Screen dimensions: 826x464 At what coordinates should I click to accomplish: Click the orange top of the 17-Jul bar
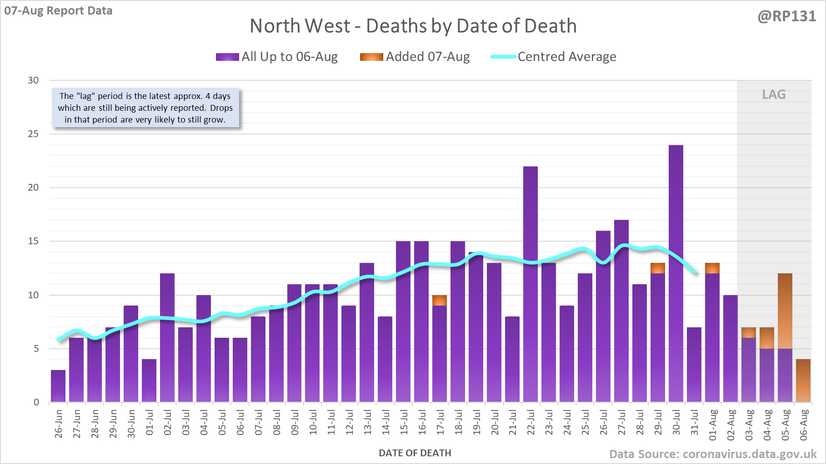point(439,300)
